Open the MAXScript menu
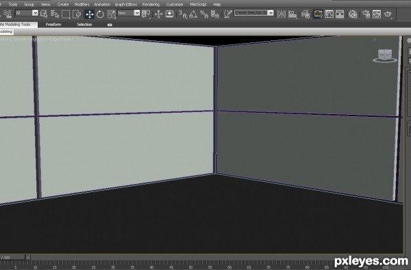Image resolution: width=411 pixels, height=270 pixels. tap(198, 5)
